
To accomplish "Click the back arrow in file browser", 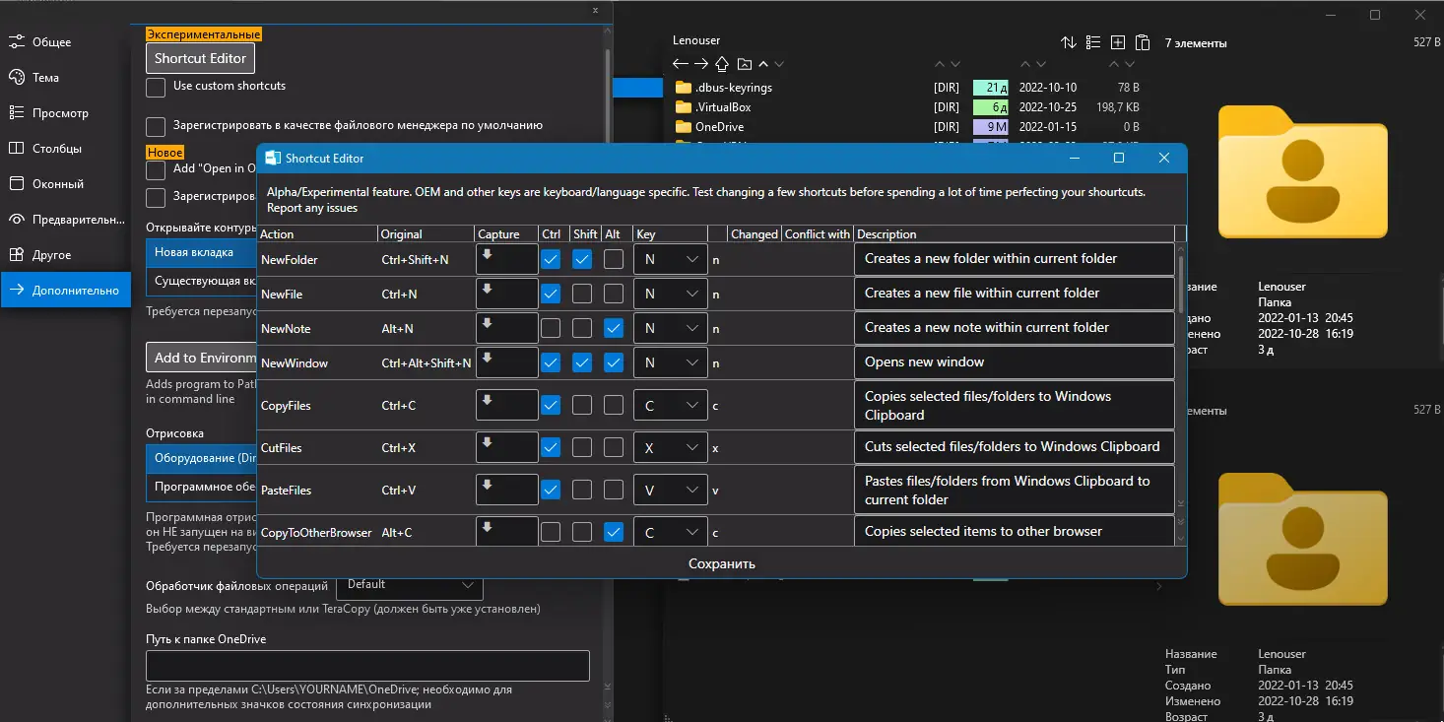I will click(680, 64).
